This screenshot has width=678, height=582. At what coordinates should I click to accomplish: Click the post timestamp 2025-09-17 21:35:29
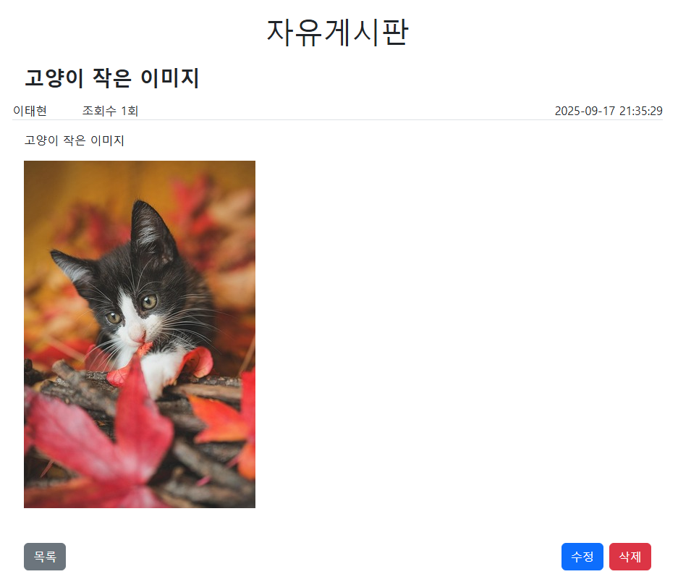click(609, 111)
